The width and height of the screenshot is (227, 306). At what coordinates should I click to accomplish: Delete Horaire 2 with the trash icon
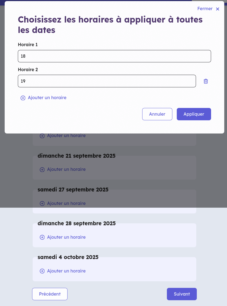point(206,81)
